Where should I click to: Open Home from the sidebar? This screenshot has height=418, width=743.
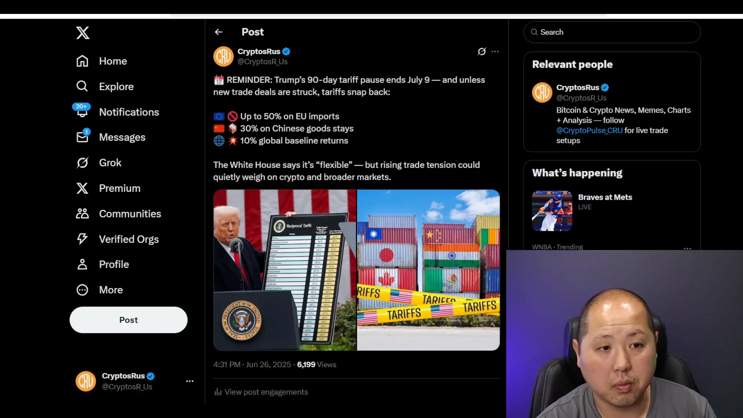[x=101, y=61]
